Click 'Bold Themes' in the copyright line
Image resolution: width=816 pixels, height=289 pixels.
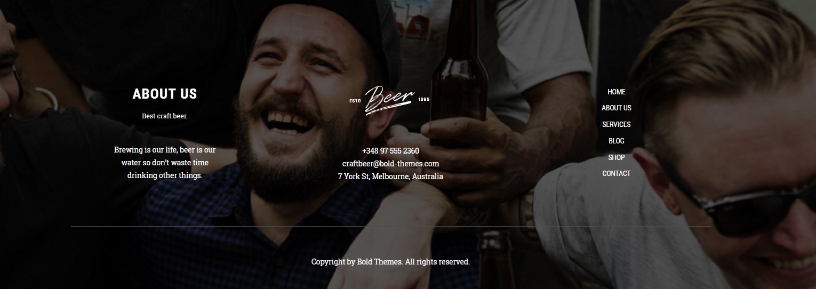(380, 262)
